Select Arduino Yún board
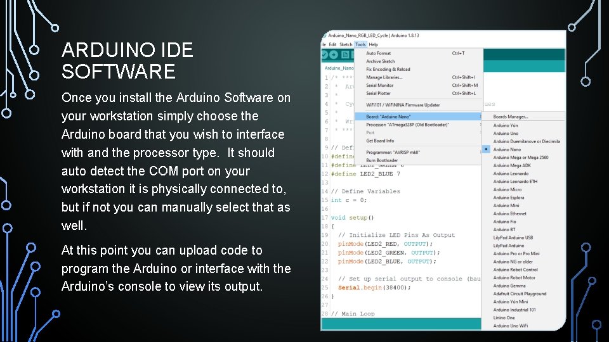Viewport: 609px width, 342px height. pyautogui.click(x=523, y=125)
